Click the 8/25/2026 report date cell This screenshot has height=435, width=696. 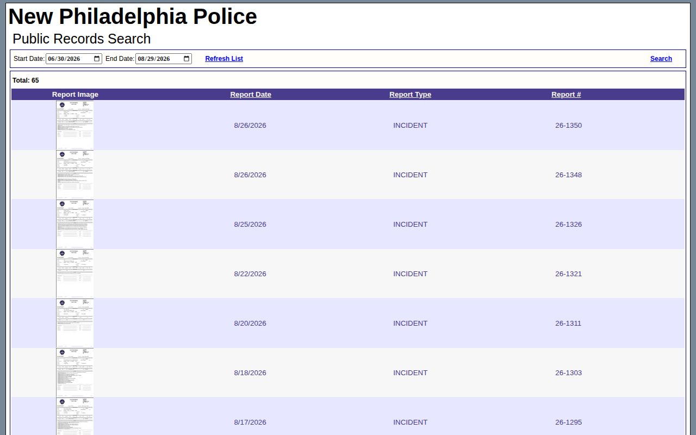coord(250,225)
